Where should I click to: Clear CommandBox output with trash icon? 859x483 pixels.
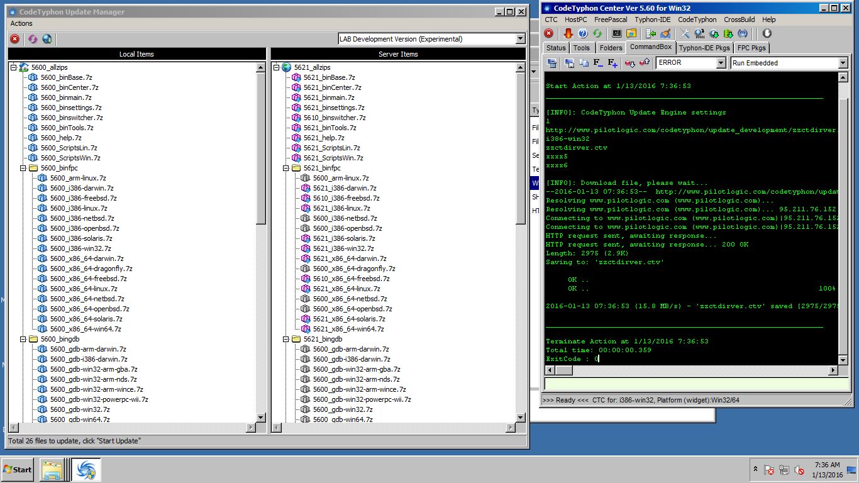click(x=552, y=63)
